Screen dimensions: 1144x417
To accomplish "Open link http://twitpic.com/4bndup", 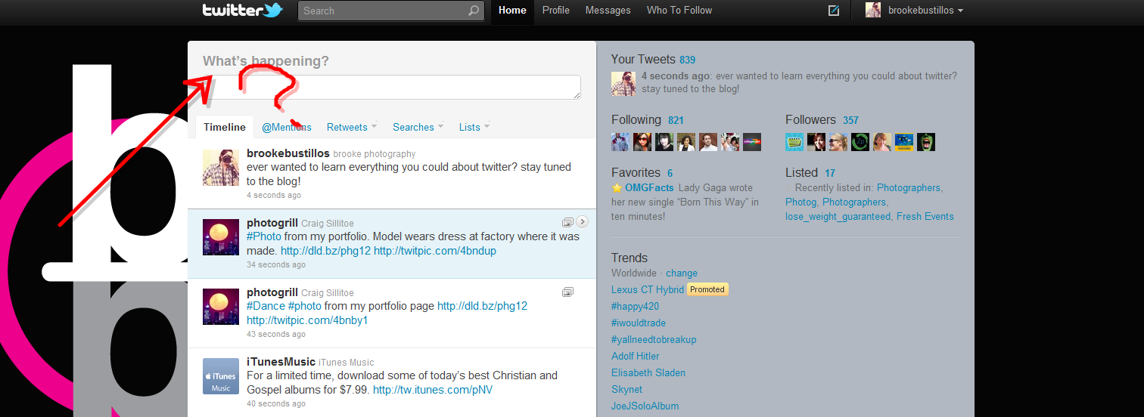I will pyautogui.click(x=435, y=251).
